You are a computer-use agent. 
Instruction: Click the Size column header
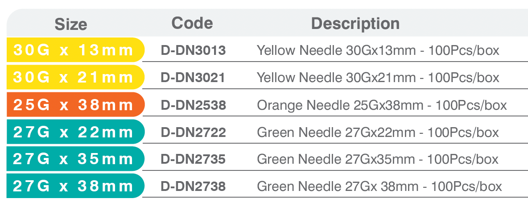70,24
